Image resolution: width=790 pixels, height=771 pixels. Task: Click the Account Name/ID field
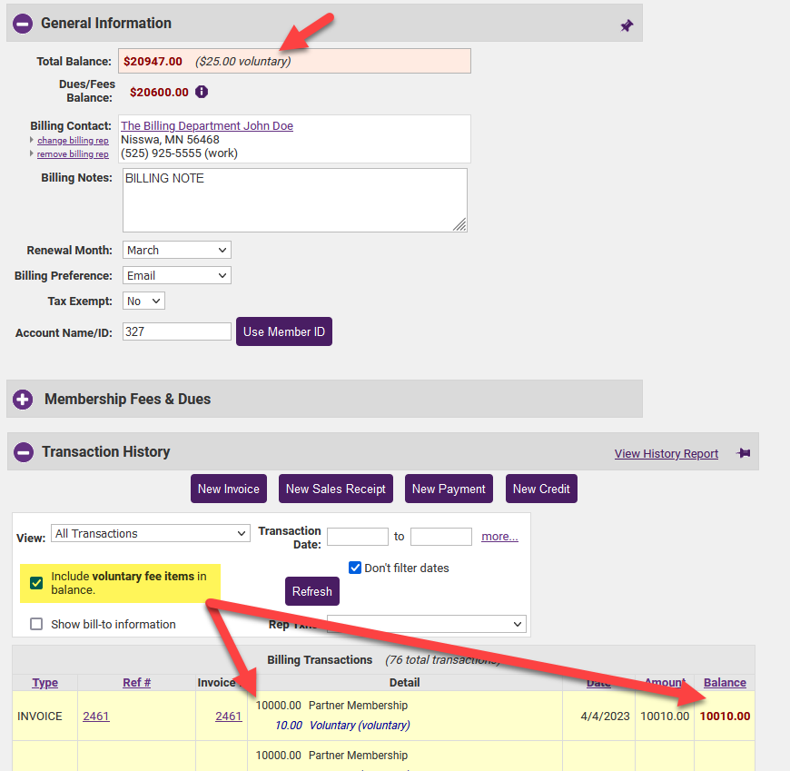[x=177, y=331]
